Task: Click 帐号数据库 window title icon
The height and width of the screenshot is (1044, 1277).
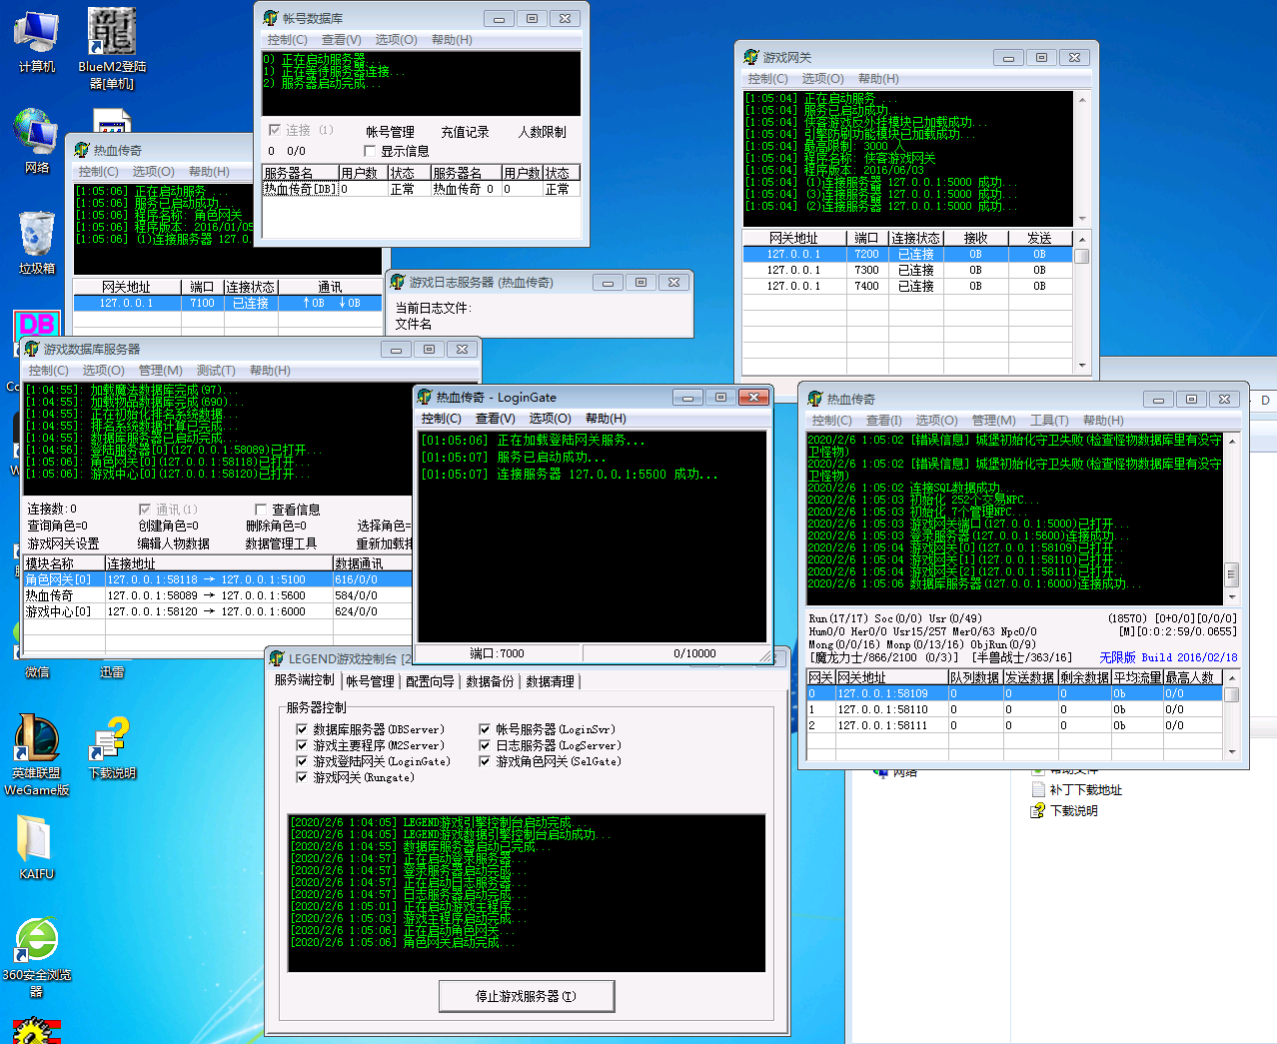Action: click(x=270, y=18)
